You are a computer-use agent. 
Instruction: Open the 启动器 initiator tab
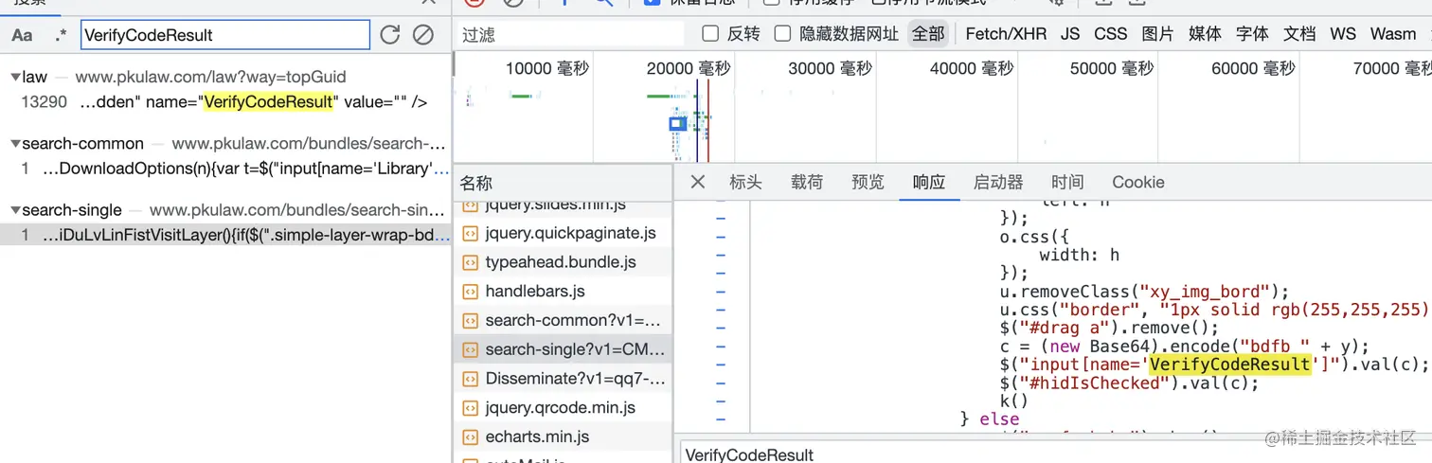tap(998, 182)
